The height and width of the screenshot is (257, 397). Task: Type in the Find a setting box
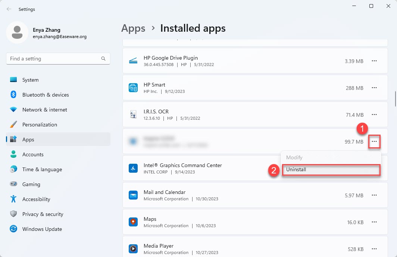[58, 59]
